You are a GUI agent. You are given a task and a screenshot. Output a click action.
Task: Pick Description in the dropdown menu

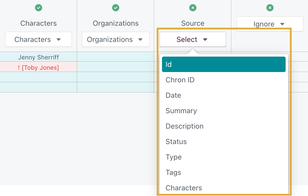(x=185, y=126)
